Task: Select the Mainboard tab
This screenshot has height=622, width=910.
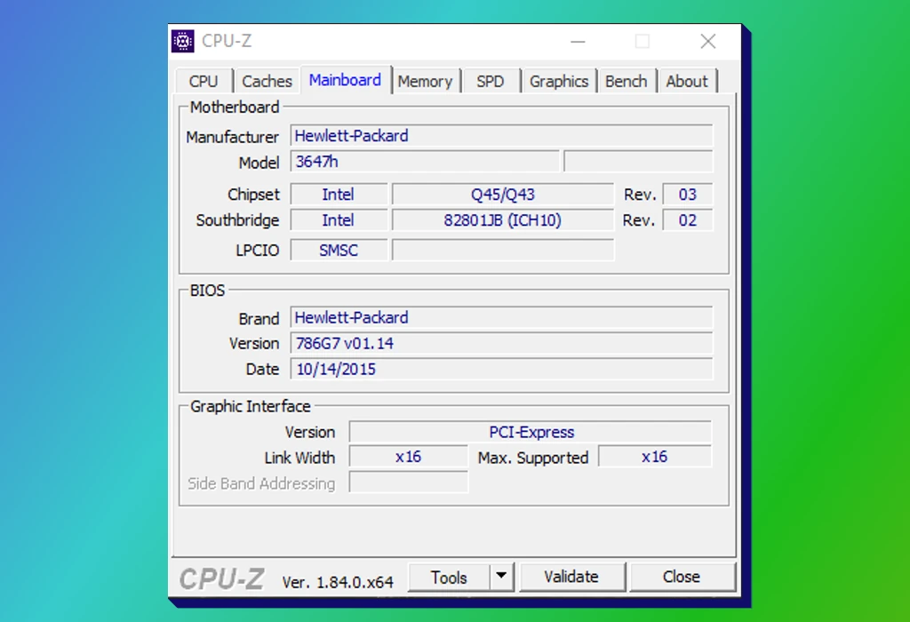Action: click(346, 80)
